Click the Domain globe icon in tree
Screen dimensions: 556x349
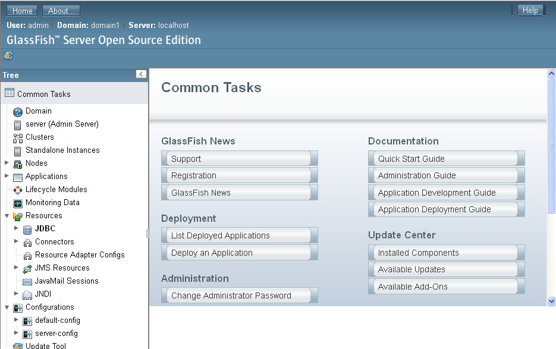(x=18, y=112)
